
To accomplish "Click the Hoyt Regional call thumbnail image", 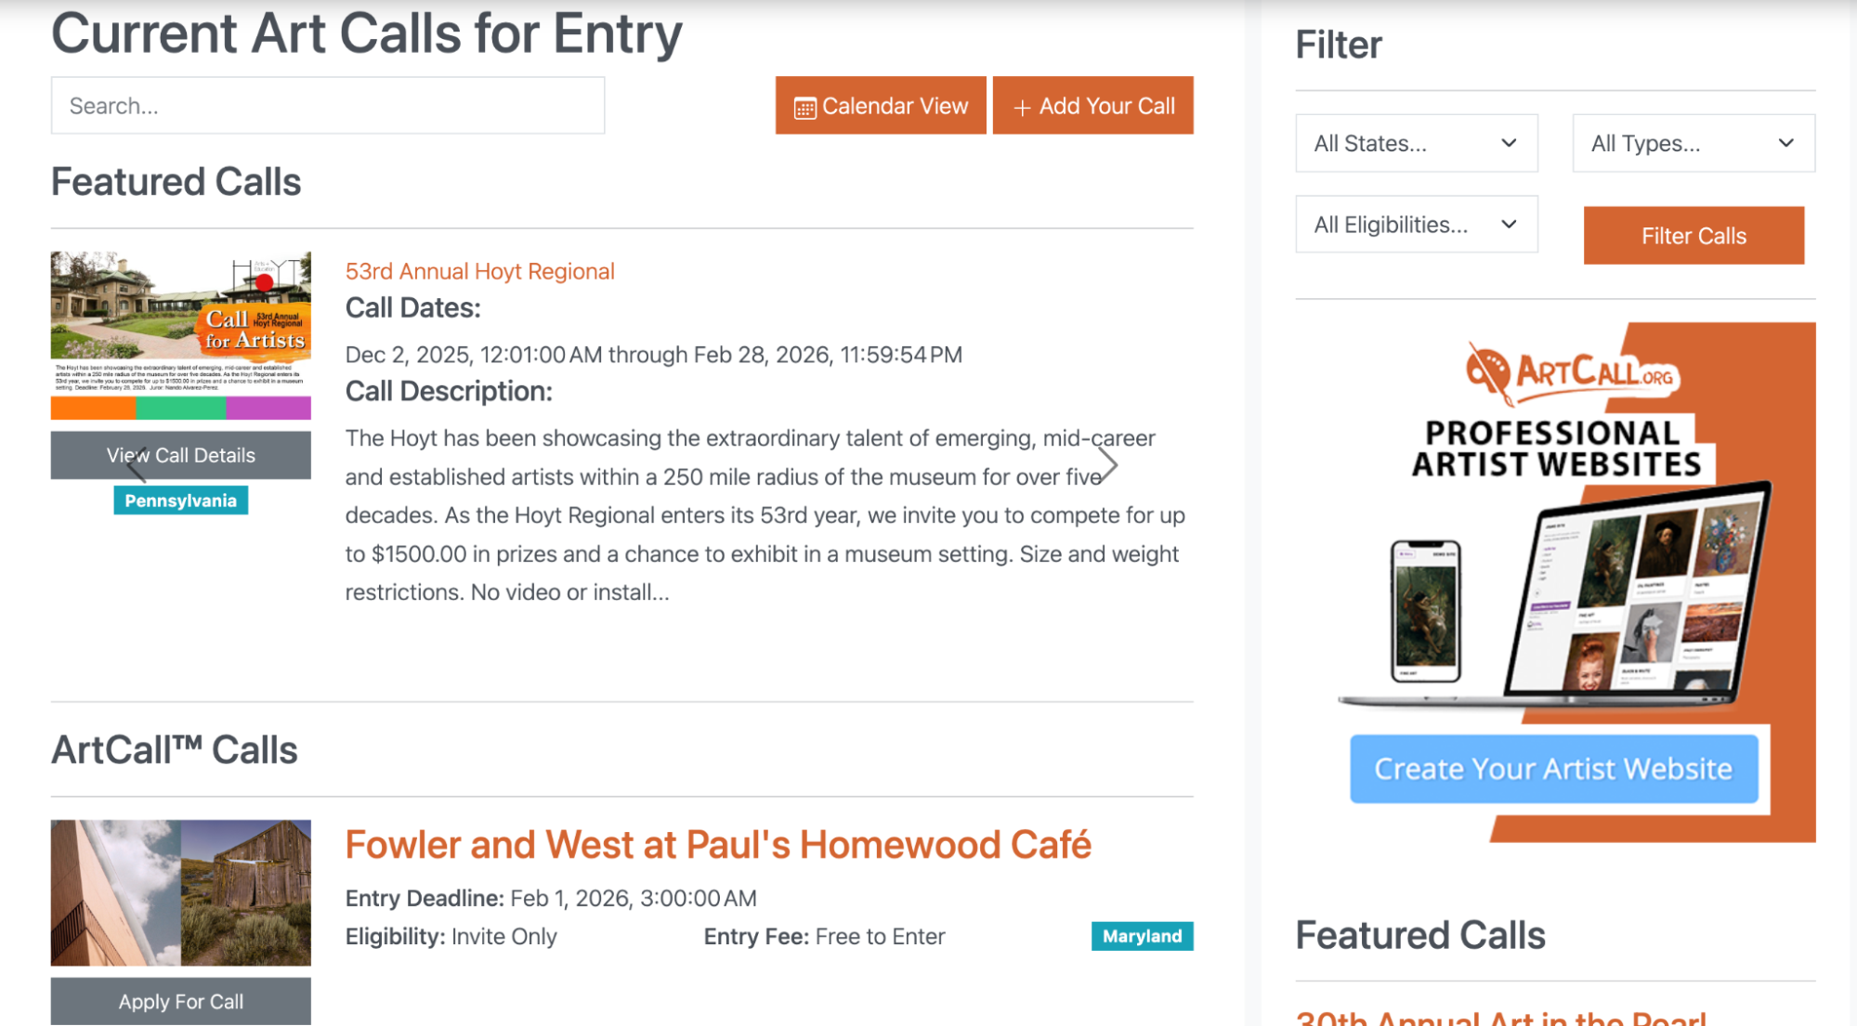I will click(x=180, y=334).
